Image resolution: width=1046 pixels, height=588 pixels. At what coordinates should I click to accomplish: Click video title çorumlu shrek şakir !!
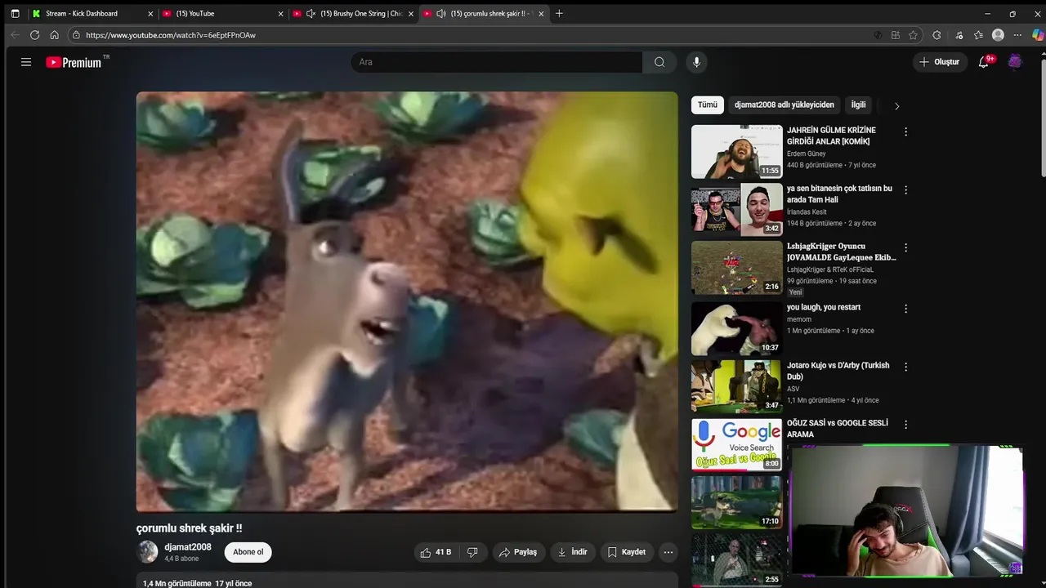pyautogui.click(x=189, y=528)
